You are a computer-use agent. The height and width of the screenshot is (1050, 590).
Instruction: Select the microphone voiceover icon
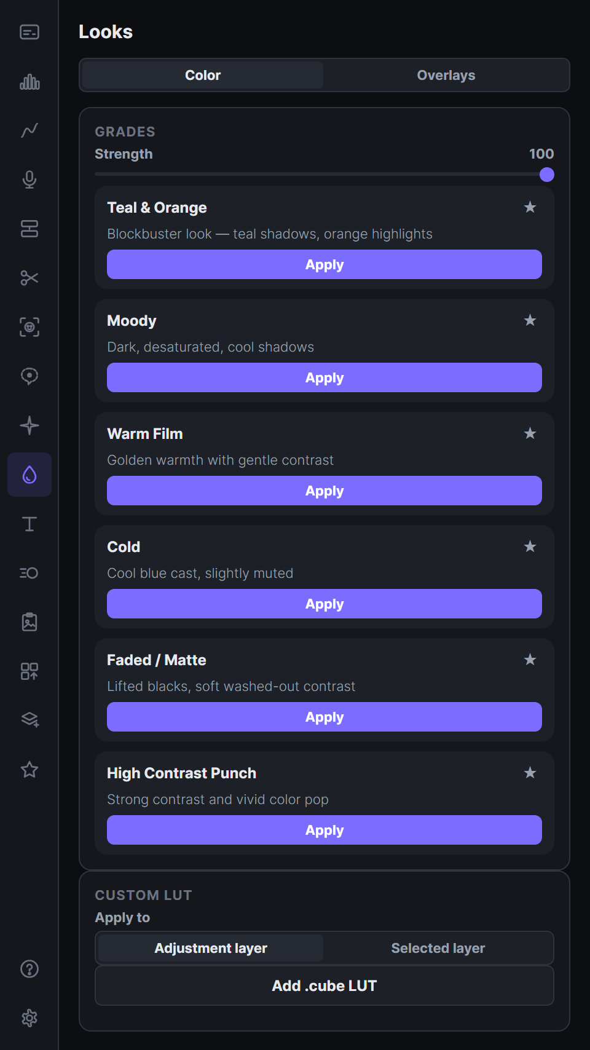coord(29,180)
